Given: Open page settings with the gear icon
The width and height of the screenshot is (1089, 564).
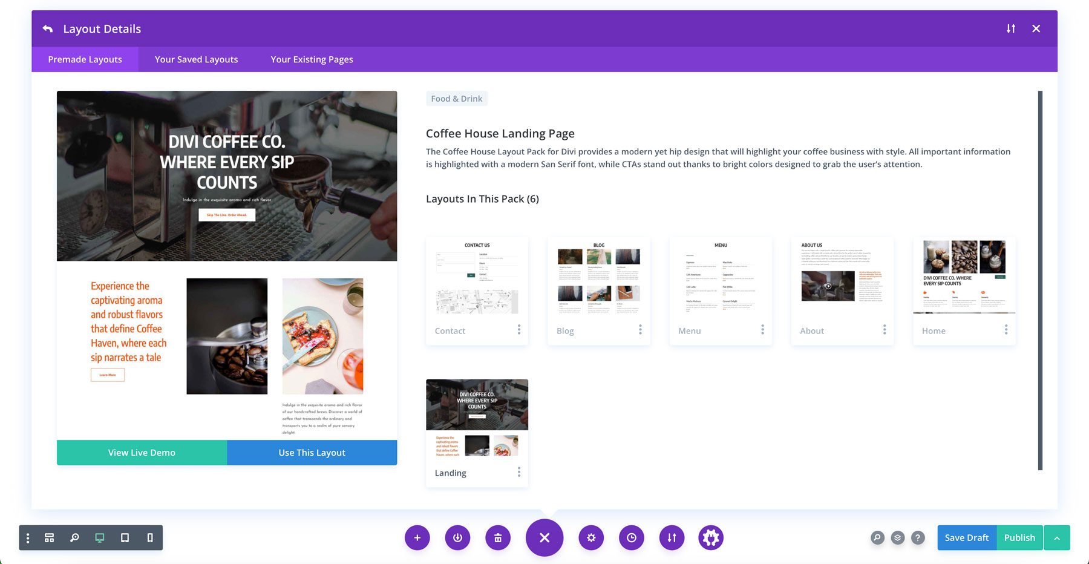Looking at the screenshot, I should 591,537.
